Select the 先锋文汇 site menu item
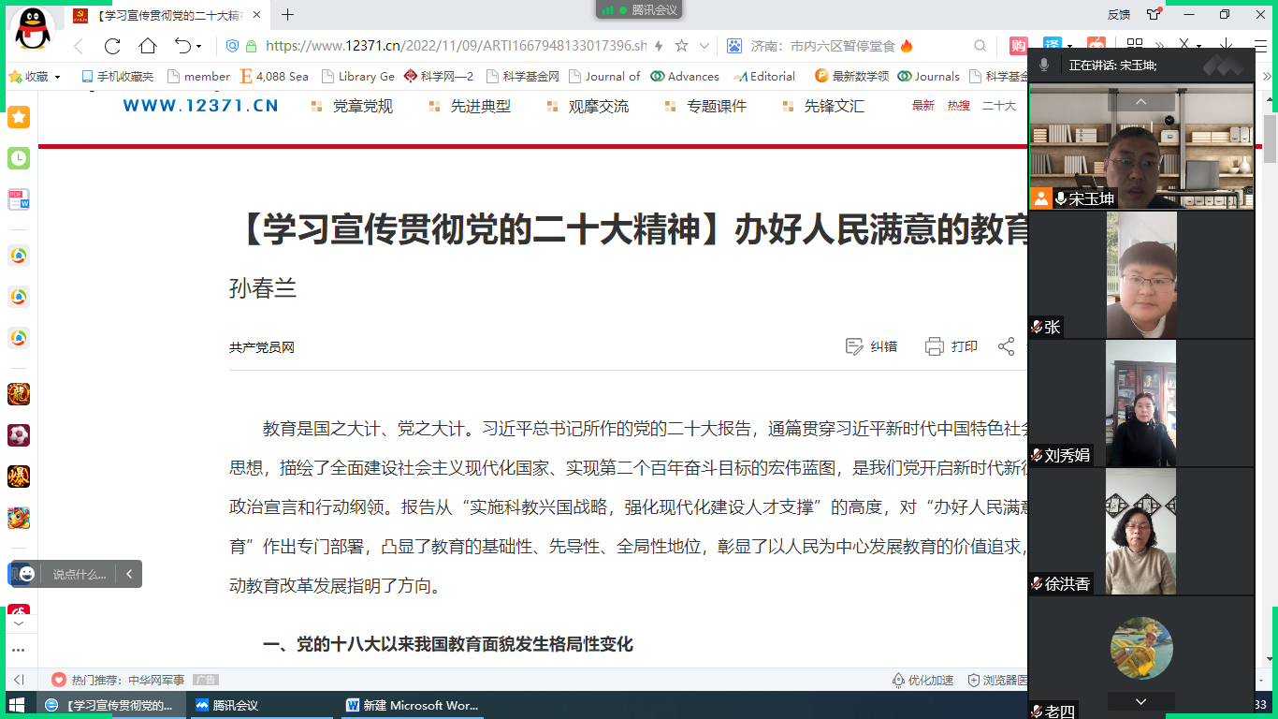1278x719 pixels. point(835,107)
